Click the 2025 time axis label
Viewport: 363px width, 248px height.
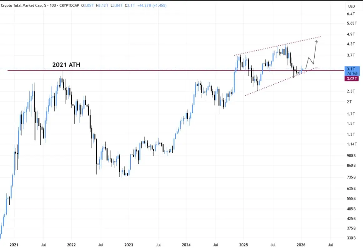(x=243, y=245)
